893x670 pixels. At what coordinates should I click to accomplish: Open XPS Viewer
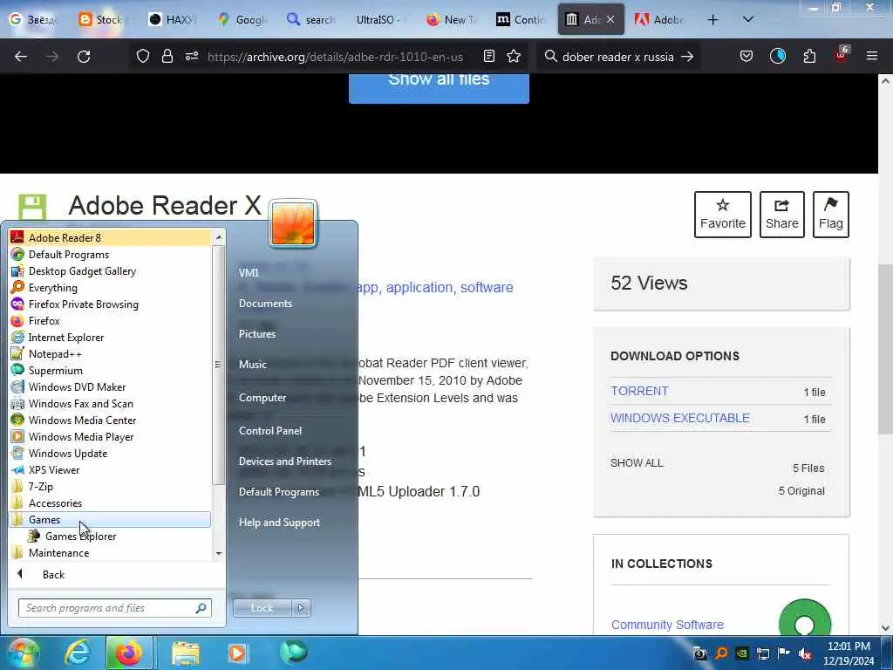[109, 469]
